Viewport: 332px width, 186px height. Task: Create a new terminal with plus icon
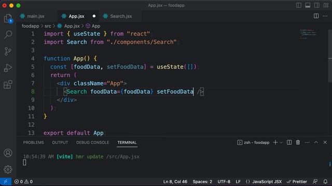275,143
